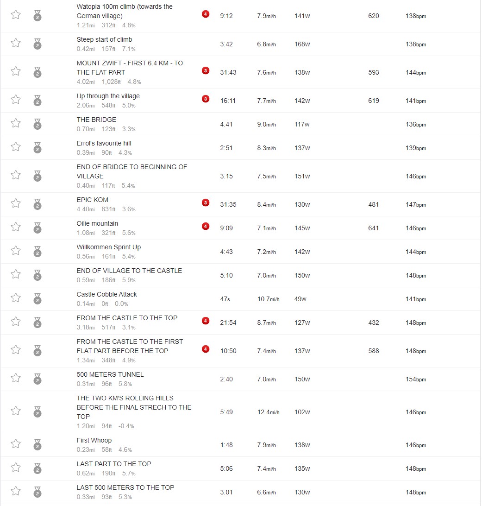The width and height of the screenshot is (482, 506).
Task: Click the red category 3 badge on MOUNT ZWIFT segment
Action: [x=206, y=71]
